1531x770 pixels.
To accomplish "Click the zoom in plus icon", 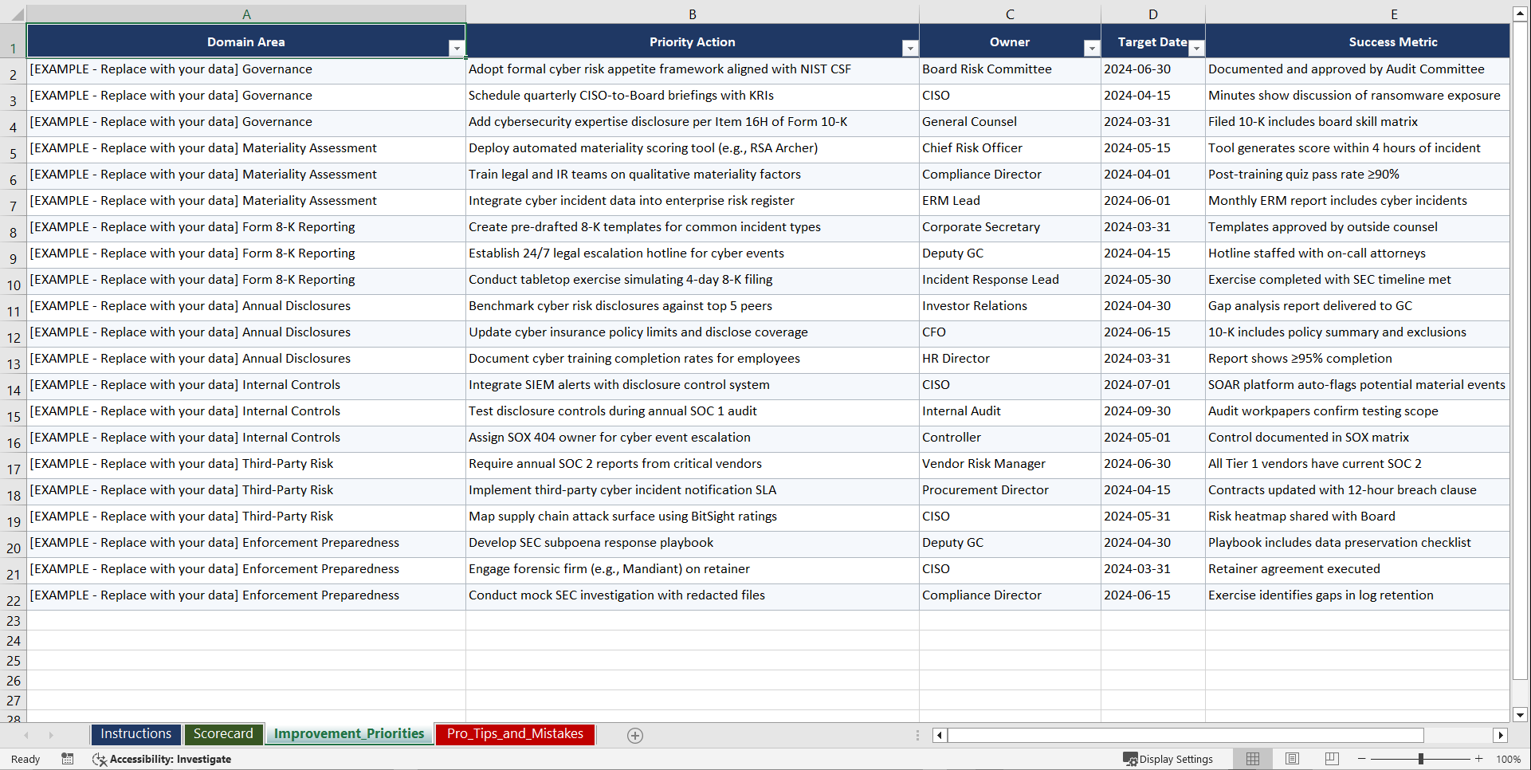I will point(1479,759).
